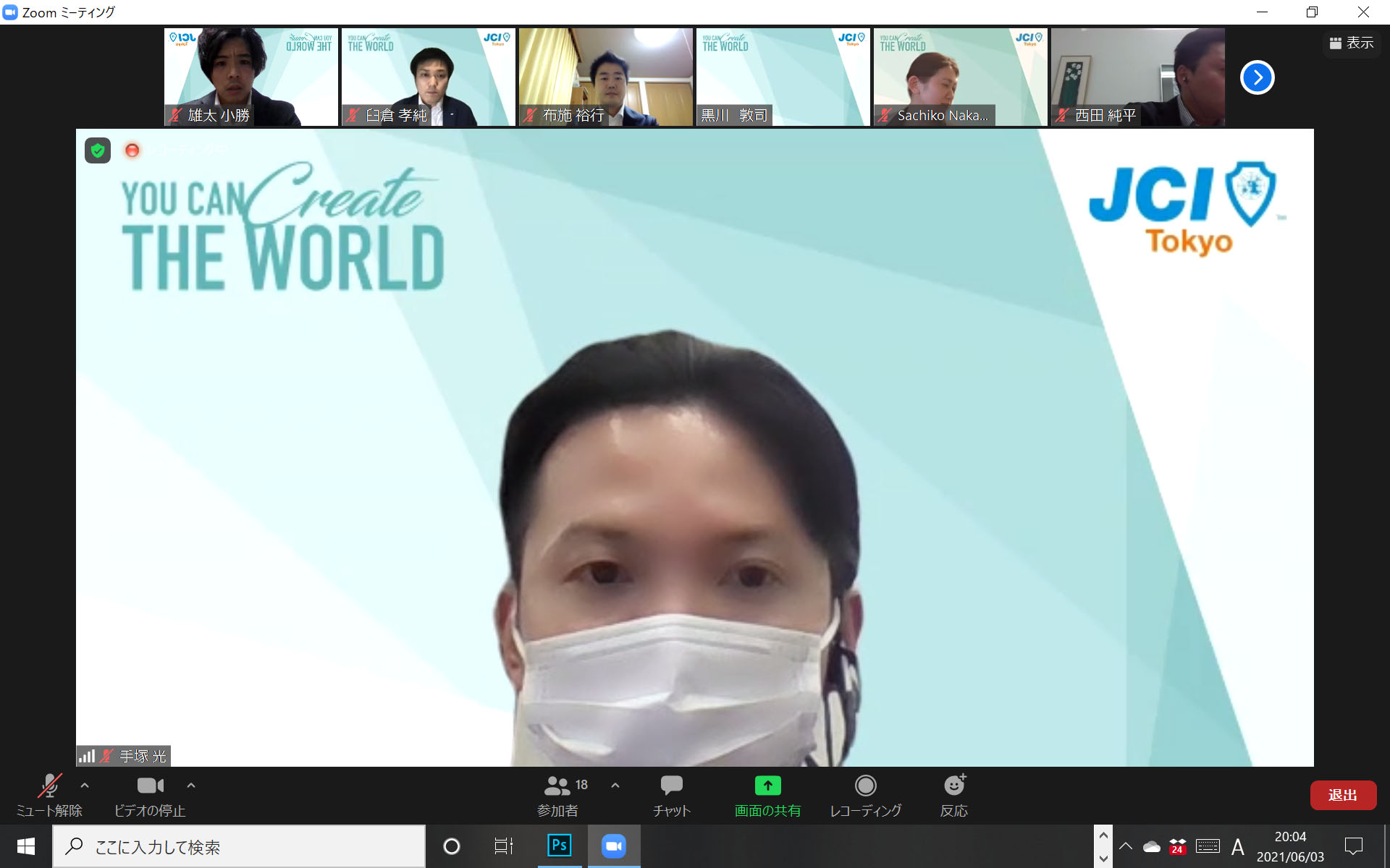Expand audio options arrow next to mute
The image size is (1390, 868).
pos(85,785)
